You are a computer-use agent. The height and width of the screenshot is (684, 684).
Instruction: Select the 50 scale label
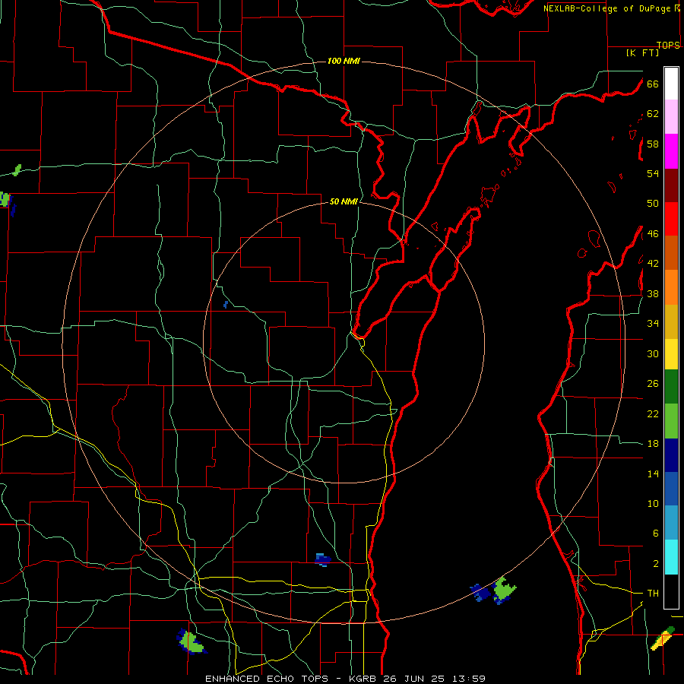point(653,204)
